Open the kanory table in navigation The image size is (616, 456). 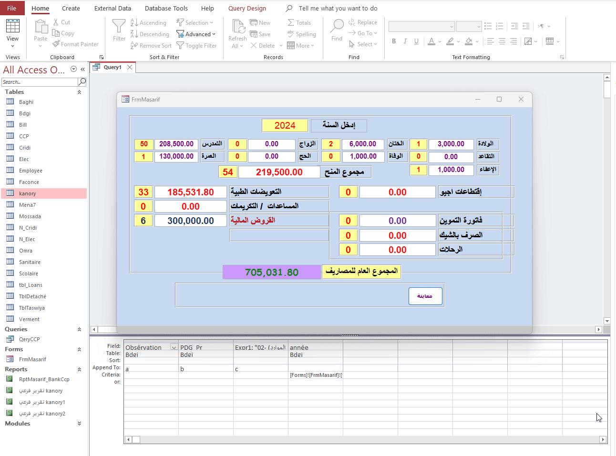(28, 193)
